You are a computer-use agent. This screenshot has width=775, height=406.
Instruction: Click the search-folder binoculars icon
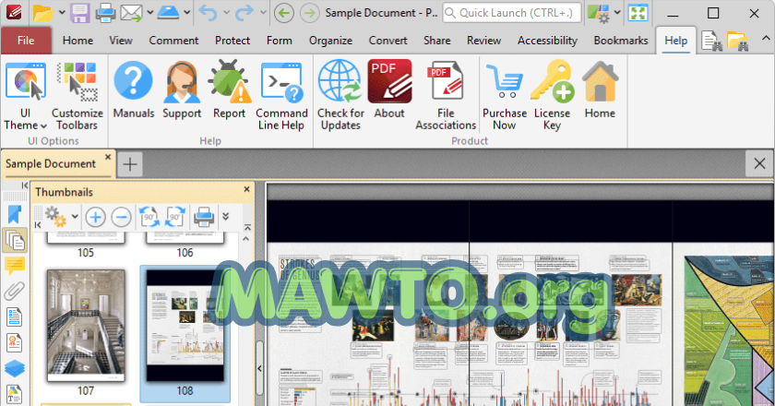click(x=737, y=42)
